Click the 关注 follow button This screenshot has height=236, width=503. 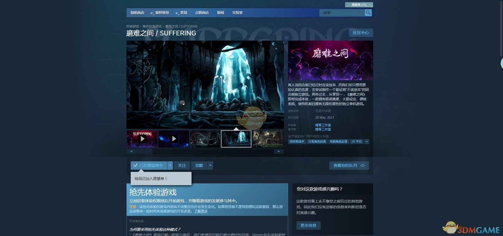(x=182, y=165)
